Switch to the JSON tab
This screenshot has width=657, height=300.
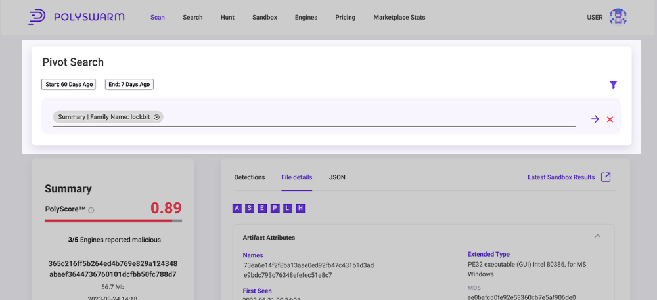(337, 177)
